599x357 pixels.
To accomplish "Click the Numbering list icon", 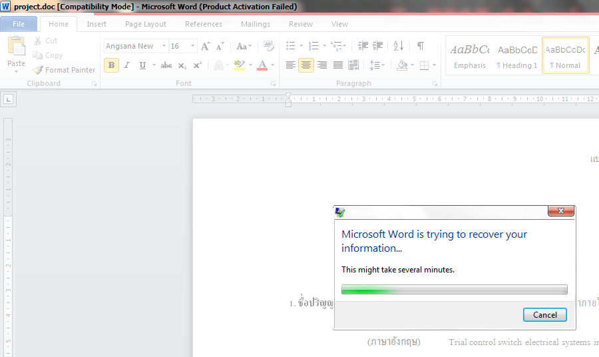I will 313,46.
